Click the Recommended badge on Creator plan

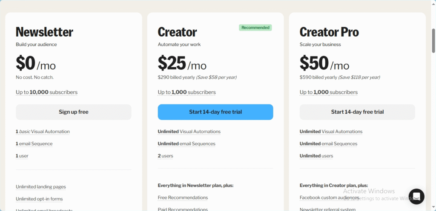click(x=255, y=28)
